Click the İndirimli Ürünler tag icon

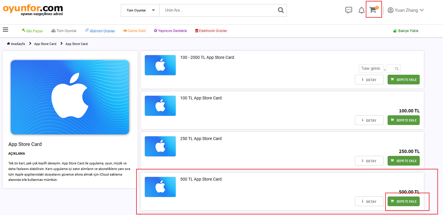[87, 30]
